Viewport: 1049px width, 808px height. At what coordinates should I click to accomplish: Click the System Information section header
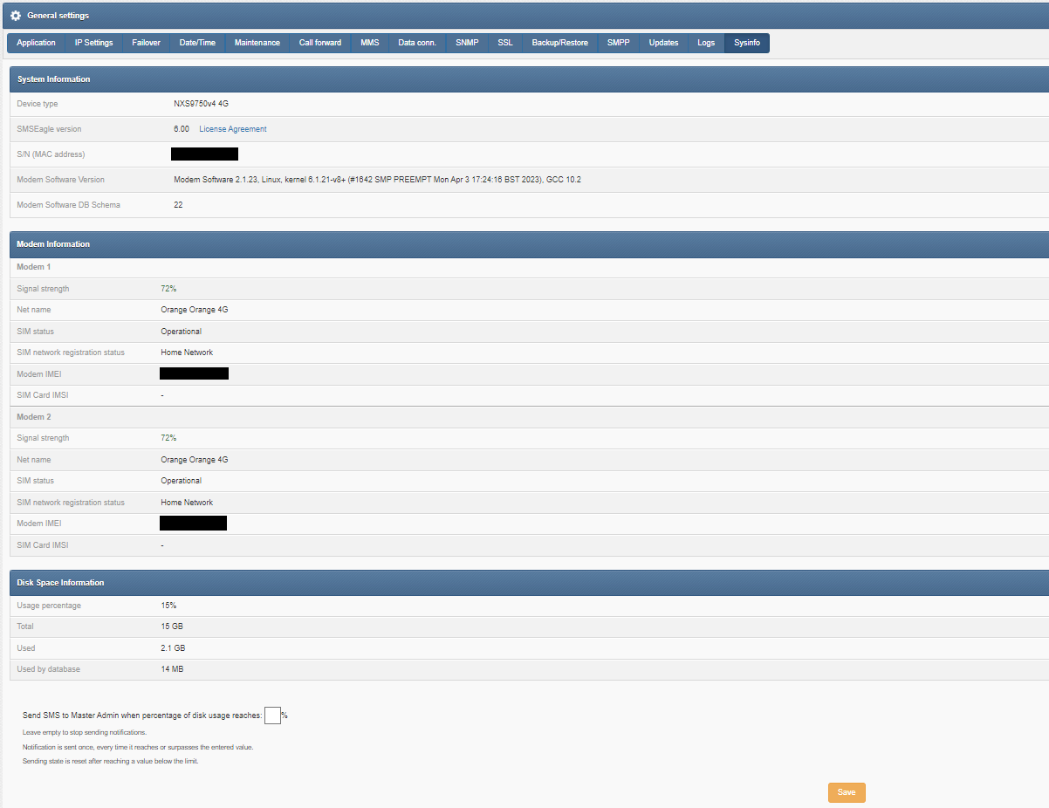(529, 79)
